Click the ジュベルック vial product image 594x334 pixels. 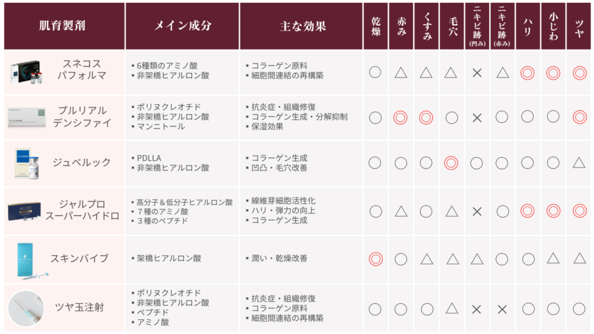tap(26, 163)
